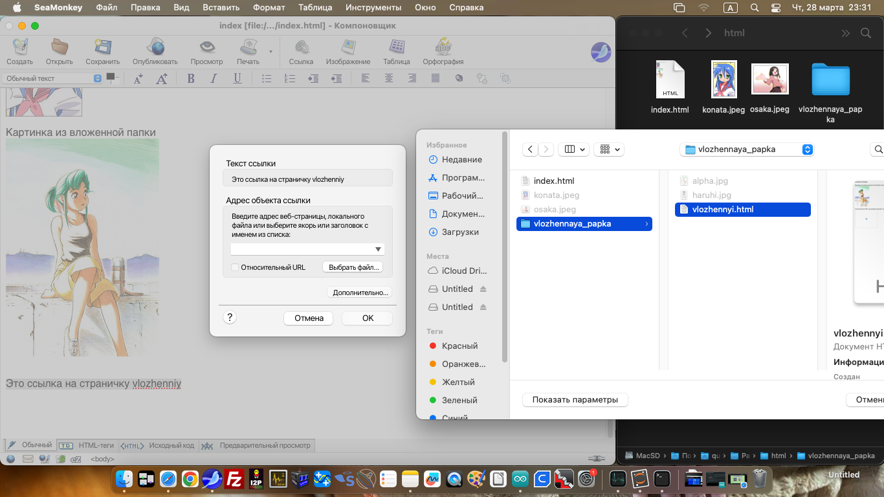This screenshot has width=884, height=497.
Task: Open the vlozhennaya_papka location popup
Action: click(746, 149)
